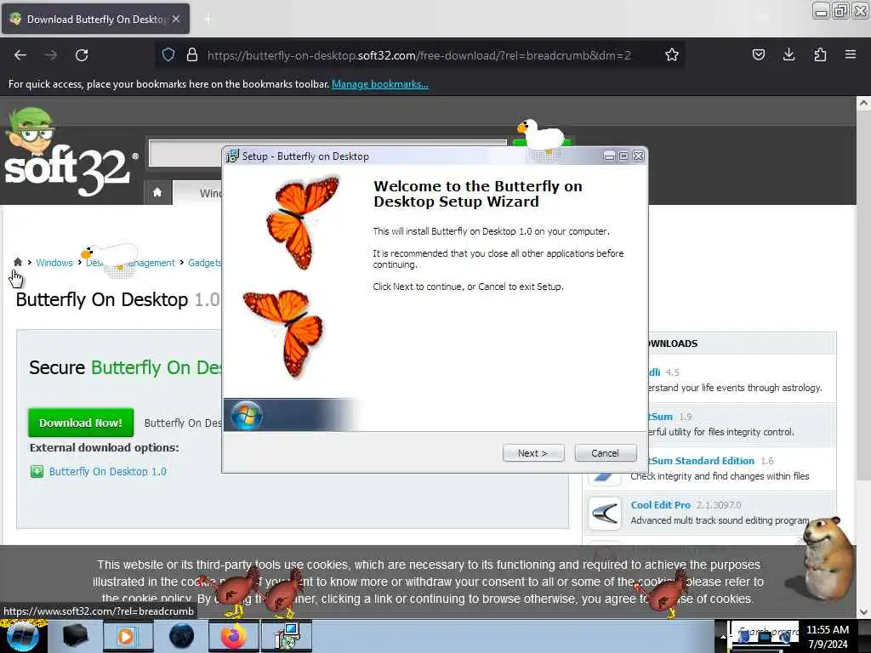Show hidden system tray icons arrow
Viewport: 871px width, 653px height.
723,637
